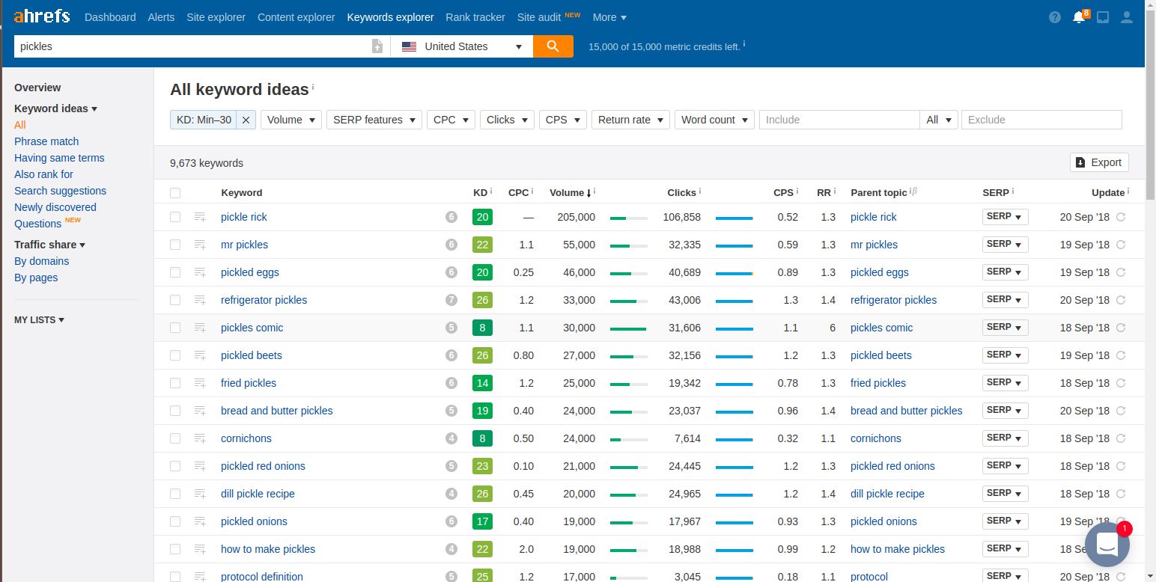Click the volume bar for 'cornichons'
This screenshot has height=582, width=1156.
pyautogui.click(x=629, y=439)
